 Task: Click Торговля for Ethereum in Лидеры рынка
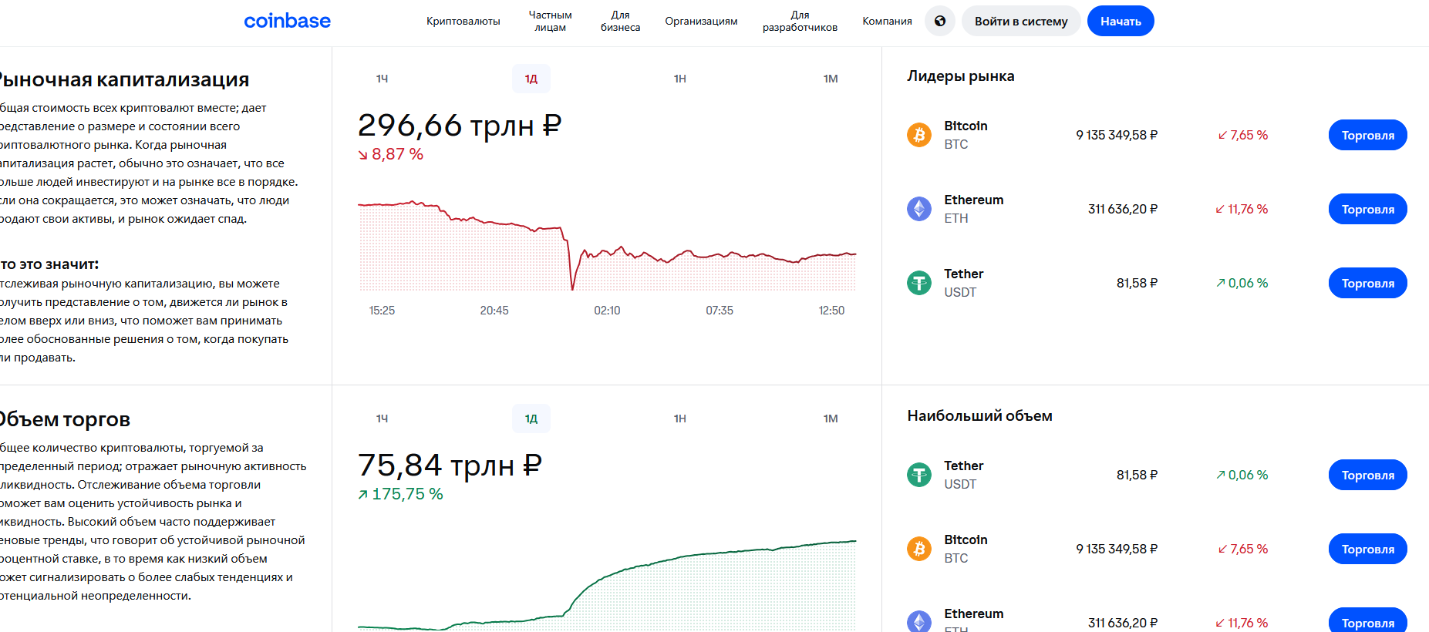click(x=1367, y=209)
